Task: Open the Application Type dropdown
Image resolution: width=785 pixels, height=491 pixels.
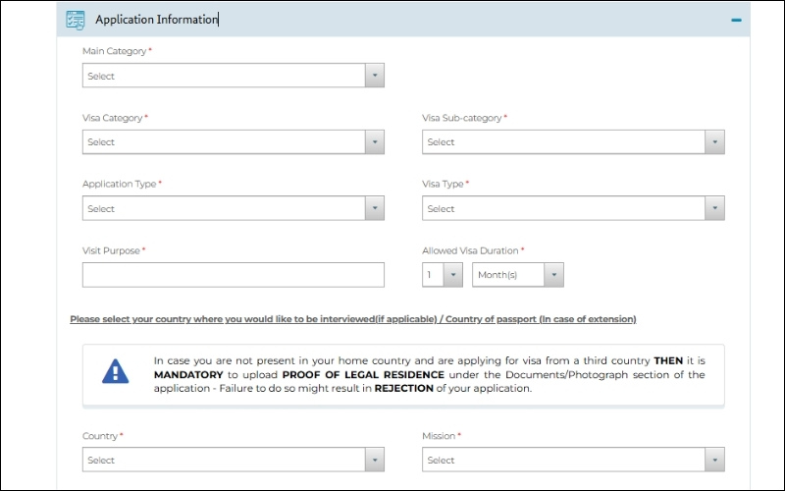Action: [224, 208]
